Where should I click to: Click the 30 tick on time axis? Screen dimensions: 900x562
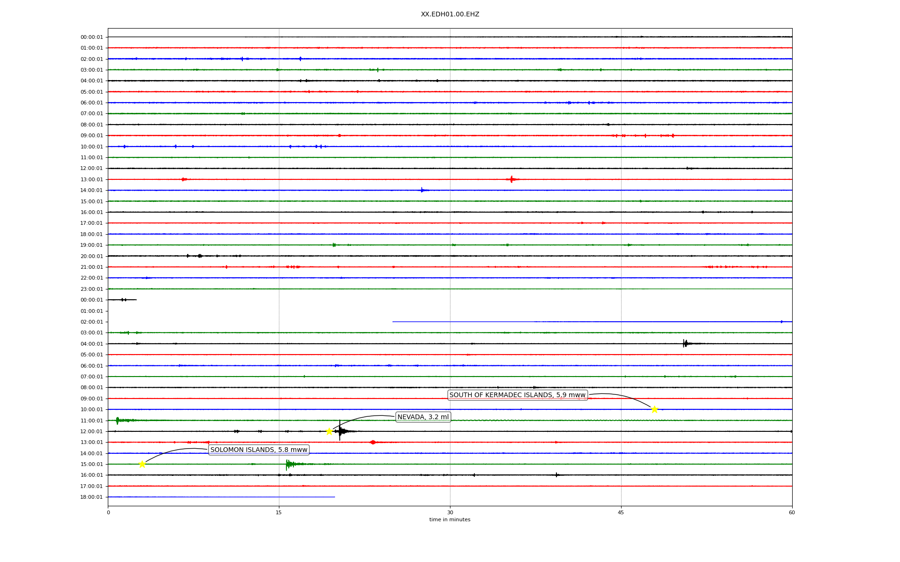(450, 512)
